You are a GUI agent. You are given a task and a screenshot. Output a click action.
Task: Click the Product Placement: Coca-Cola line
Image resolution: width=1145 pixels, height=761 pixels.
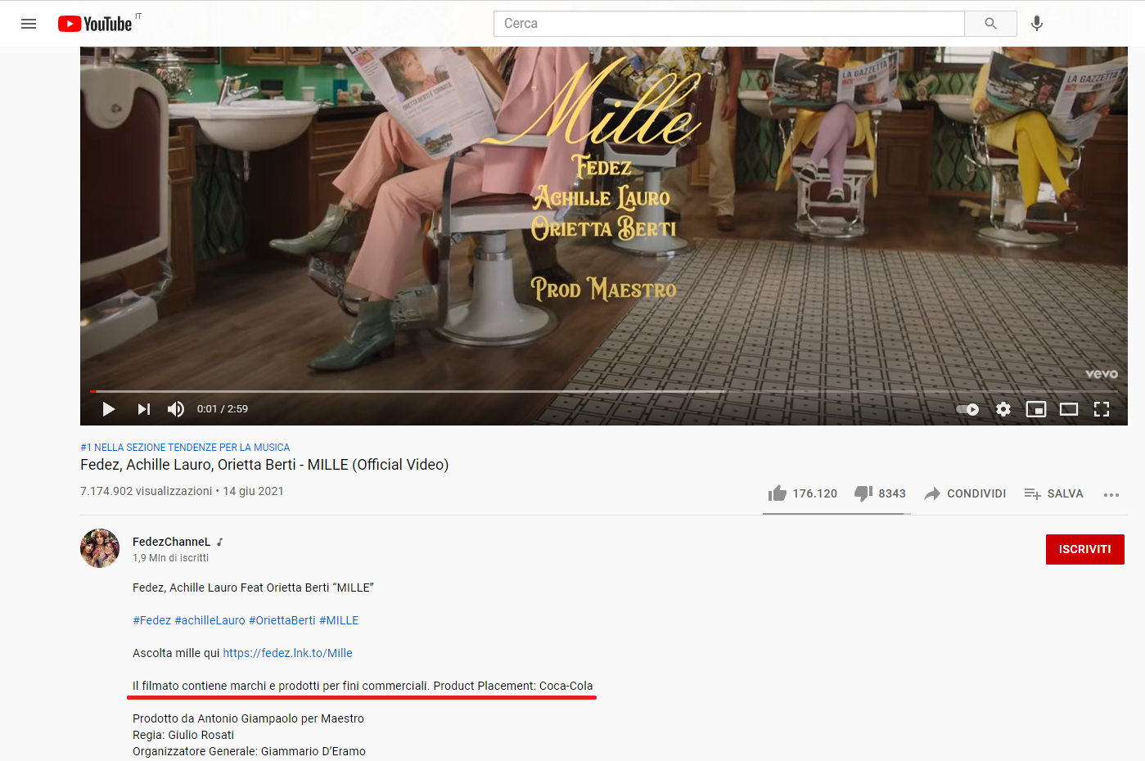(363, 686)
